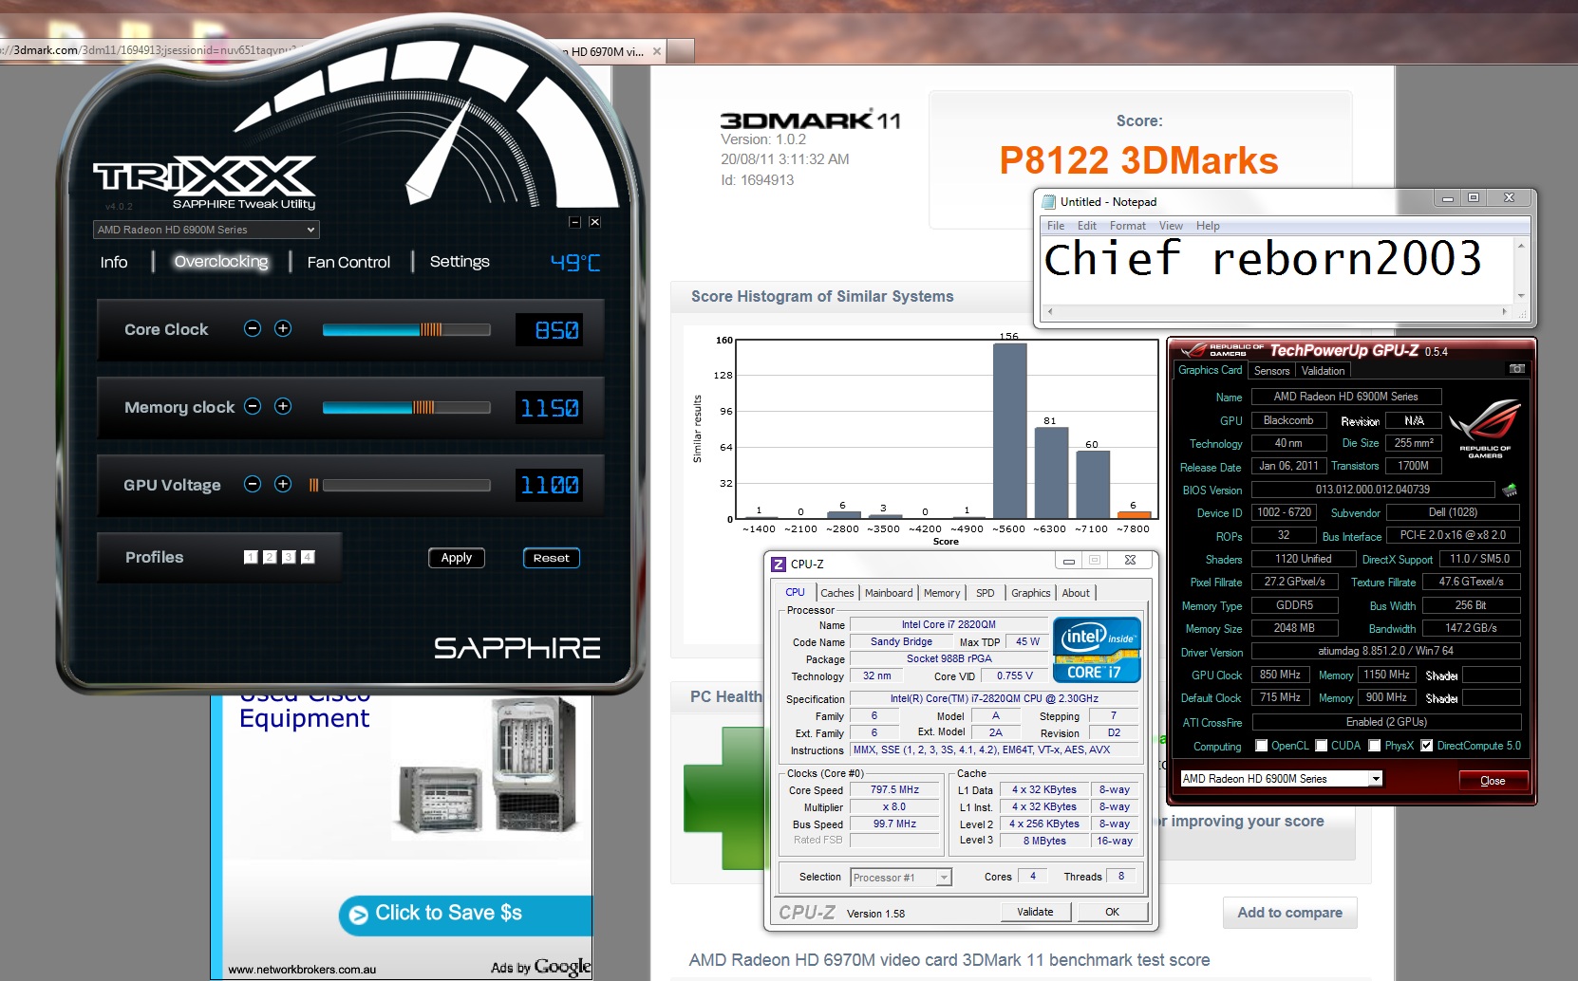Open Notepad File menu
This screenshot has height=981, width=1578.
tap(1056, 226)
